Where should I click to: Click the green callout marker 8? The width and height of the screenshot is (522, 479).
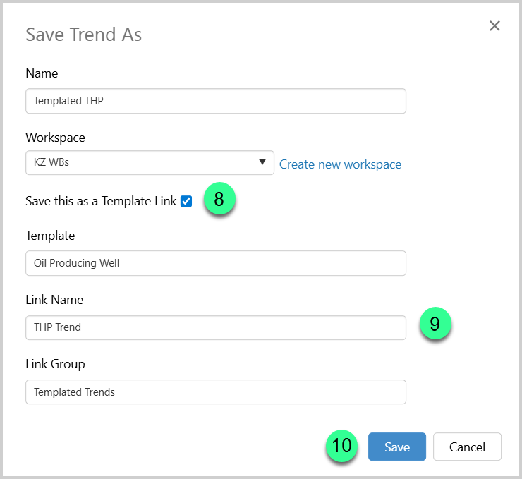[219, 200]
